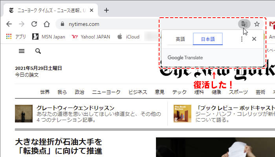Open the home page via house icon

coord(47,24)
